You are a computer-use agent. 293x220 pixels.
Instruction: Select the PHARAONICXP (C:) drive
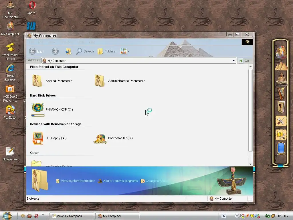pos(52,109)
